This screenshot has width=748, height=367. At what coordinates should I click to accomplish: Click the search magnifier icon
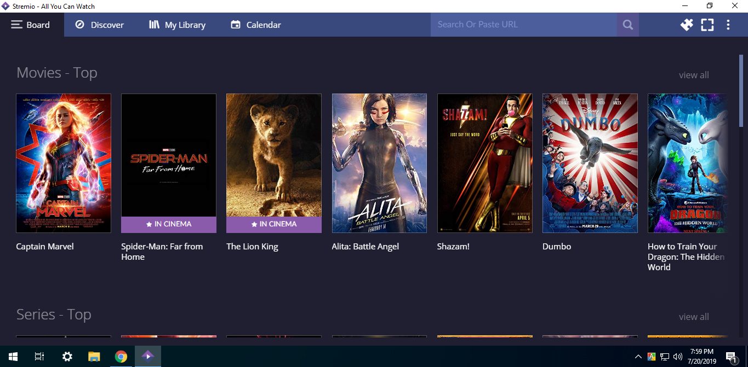pos(628,25)
